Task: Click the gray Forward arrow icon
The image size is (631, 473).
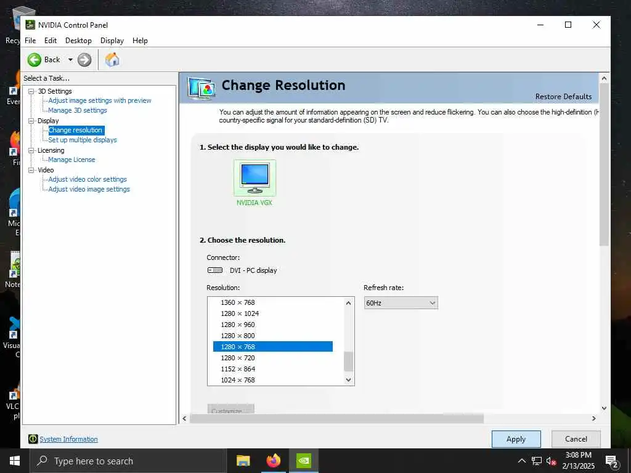Action: [84, 60]
